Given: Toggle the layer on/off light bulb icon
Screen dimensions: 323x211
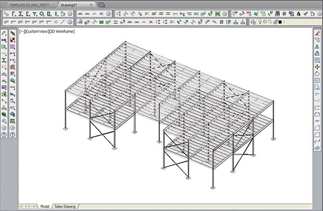Looking at the screenshot, I should pos(260,22).
